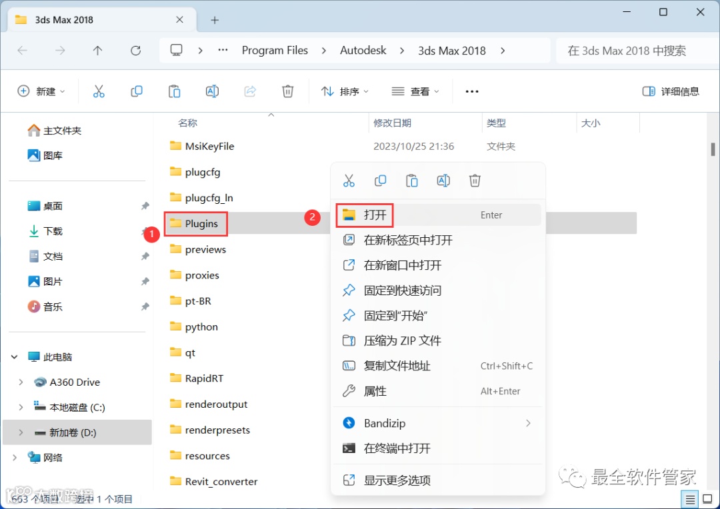This screenshot has height=509, width=720.
Task: Choose 在新窗口中打开
Action: click(437, 265)
